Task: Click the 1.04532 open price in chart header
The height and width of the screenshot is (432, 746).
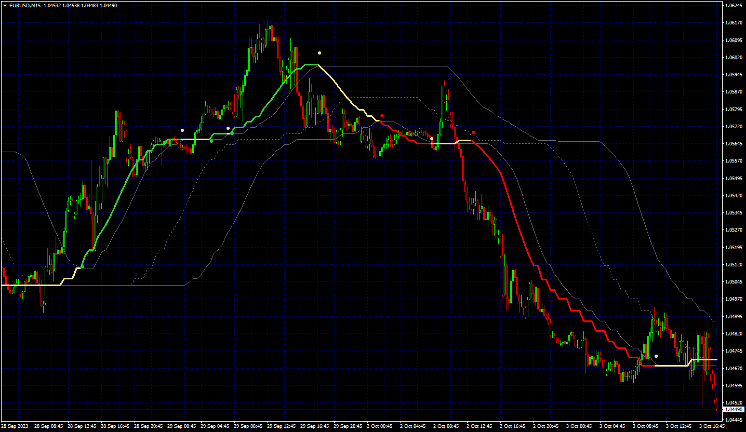Action: click(x=52, y=5)
